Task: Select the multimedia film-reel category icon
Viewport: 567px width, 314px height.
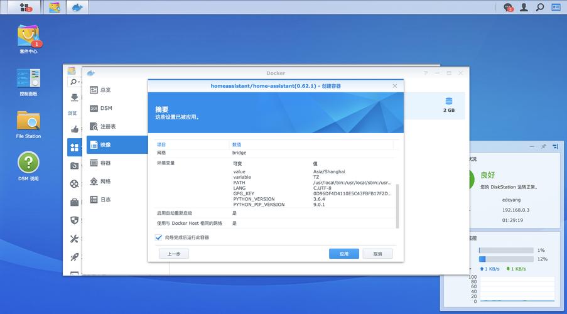Action: [75, 184]
